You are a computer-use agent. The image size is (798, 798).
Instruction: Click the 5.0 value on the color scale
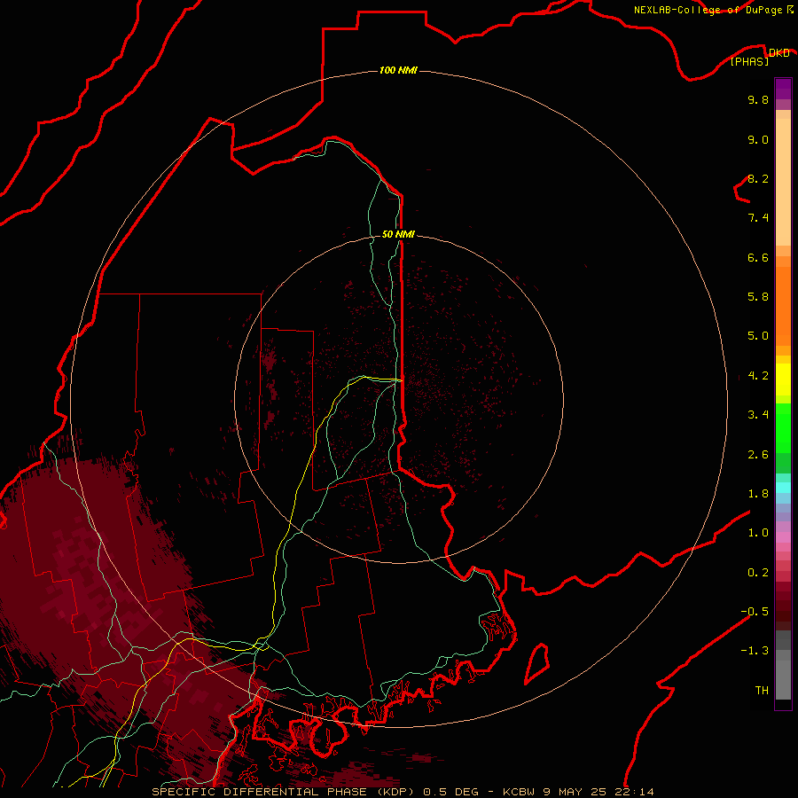click(x=758, y=336)
